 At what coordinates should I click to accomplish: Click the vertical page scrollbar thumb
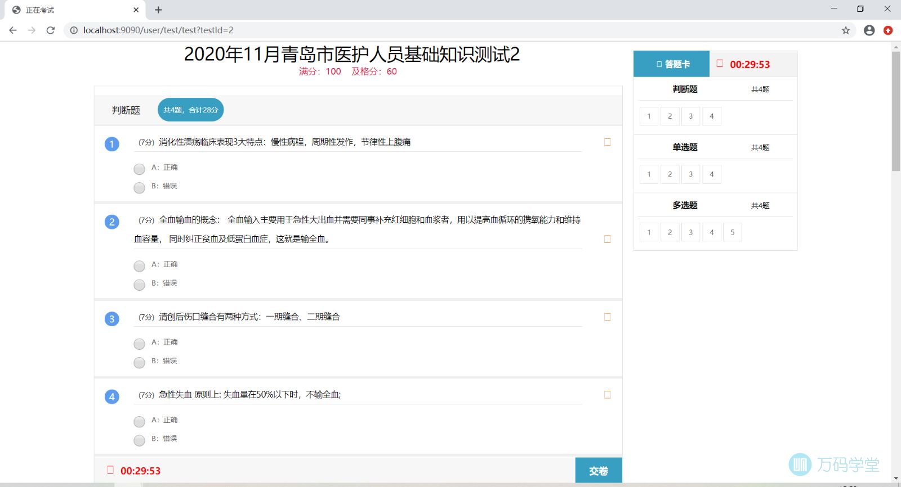(896, 111)
